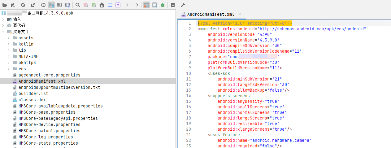The image size is (391, 148).
Task: Click the Open file folder icon
Action: (5, 5)
